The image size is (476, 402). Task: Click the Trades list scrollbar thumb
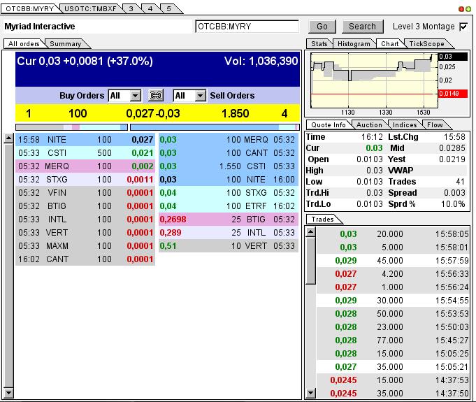310,261
